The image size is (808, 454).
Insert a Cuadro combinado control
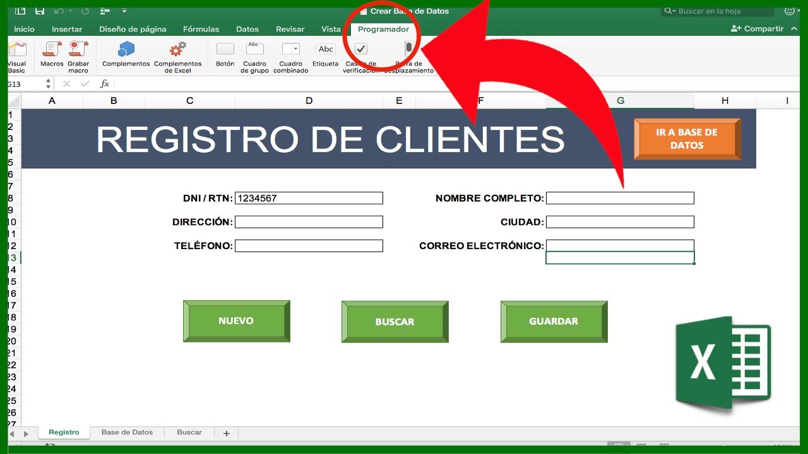pyautogui.click(x=291, y=57)
